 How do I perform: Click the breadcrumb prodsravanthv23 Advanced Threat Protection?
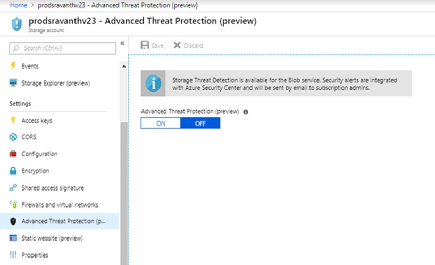[118, 5]
